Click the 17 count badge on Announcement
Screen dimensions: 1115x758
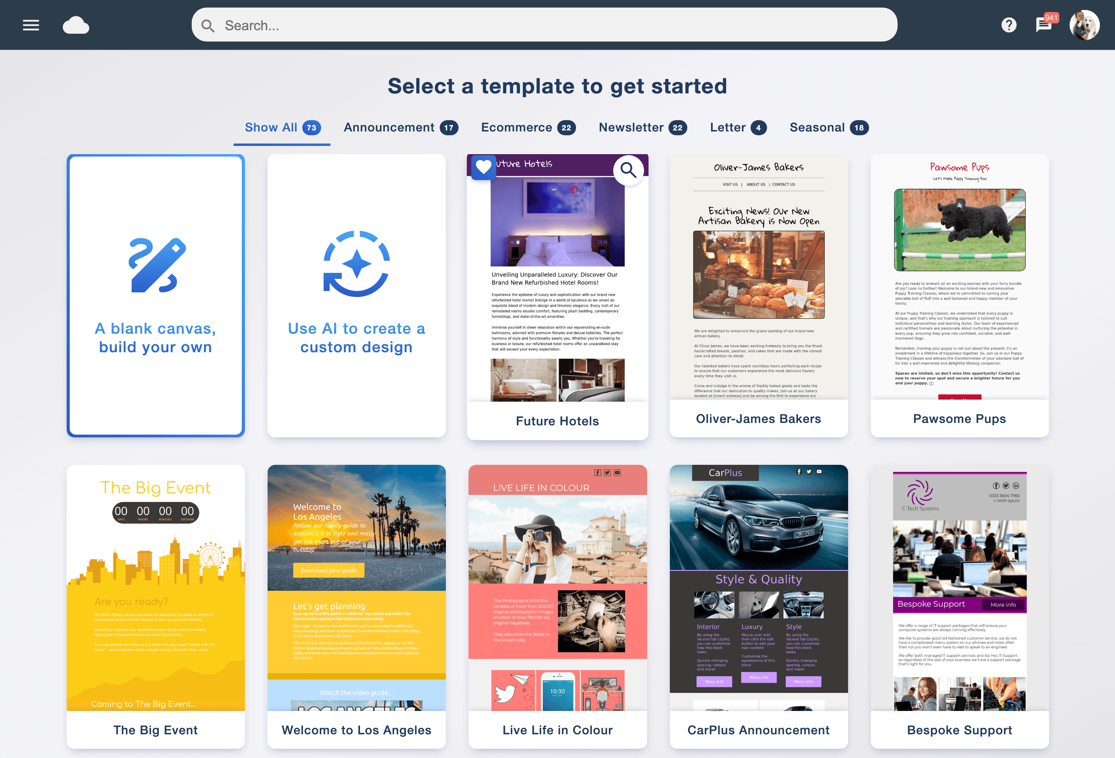click(449, 127)
